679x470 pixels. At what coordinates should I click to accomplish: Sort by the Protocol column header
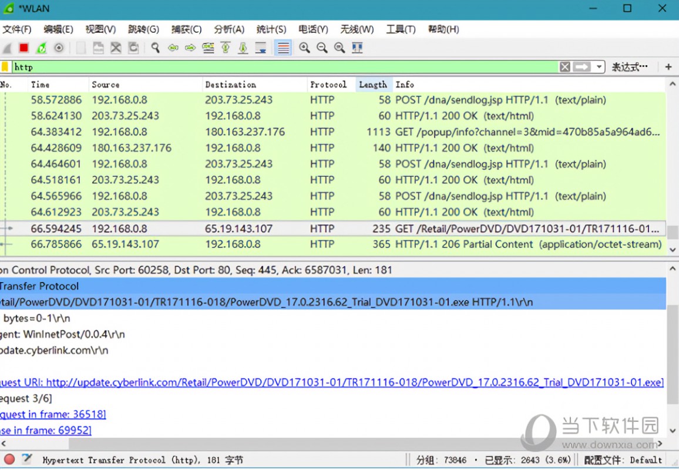pyautogui.click(x=331, y=85)
